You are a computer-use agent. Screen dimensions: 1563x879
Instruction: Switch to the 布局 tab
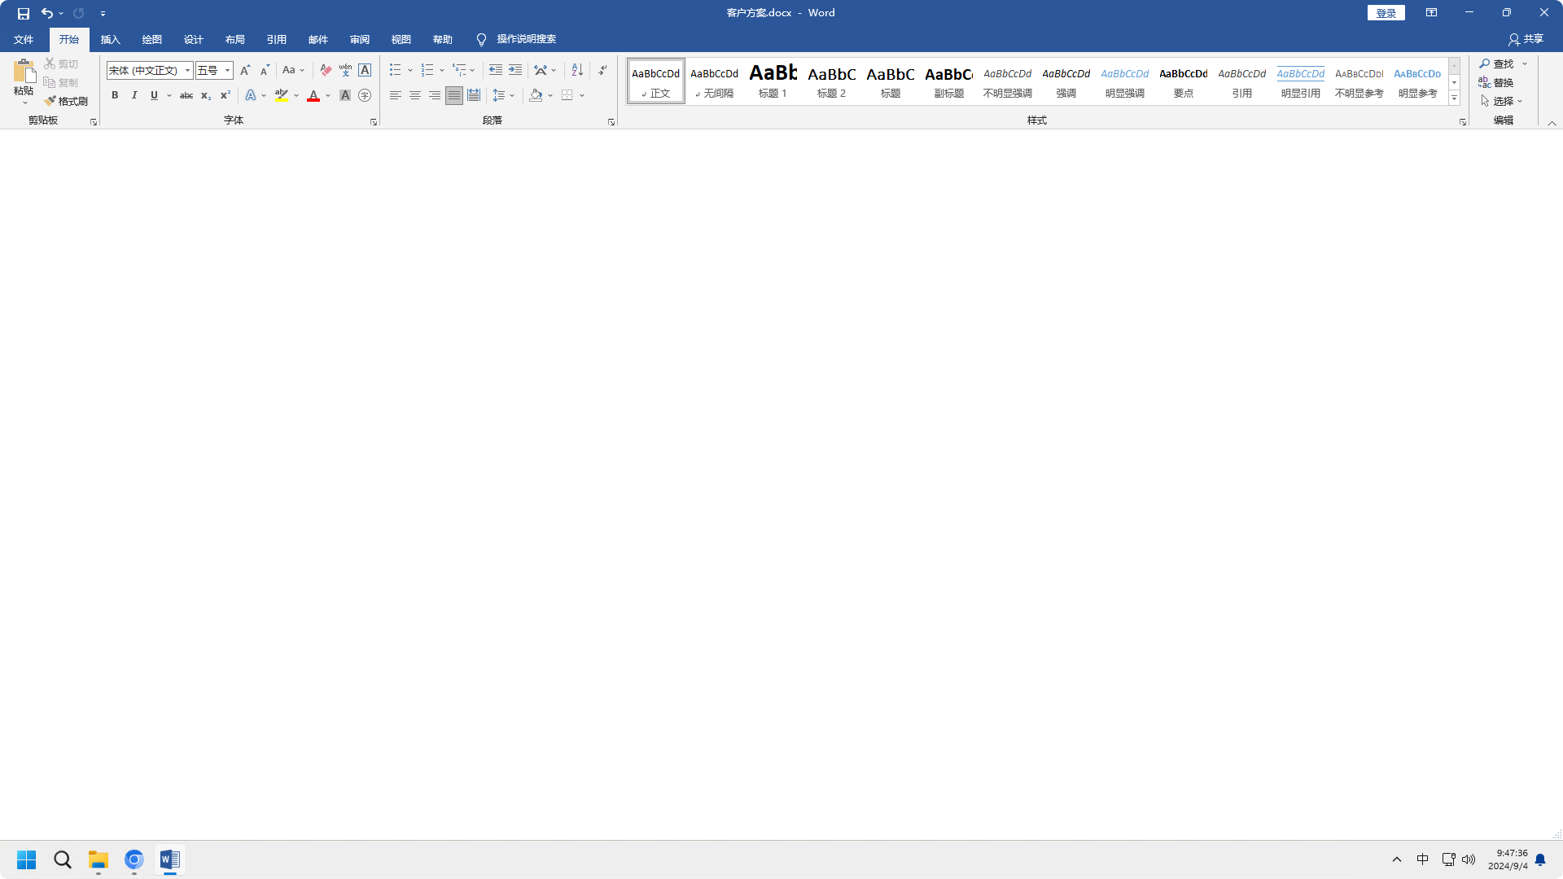point(235,40)
